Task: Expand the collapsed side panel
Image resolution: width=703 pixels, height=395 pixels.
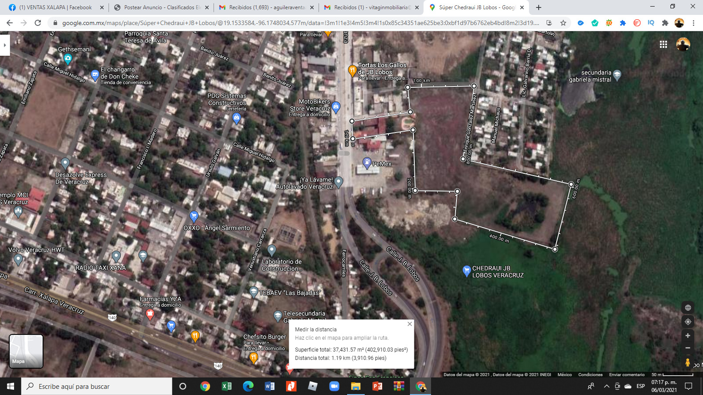Action: [x=5, y=45]
